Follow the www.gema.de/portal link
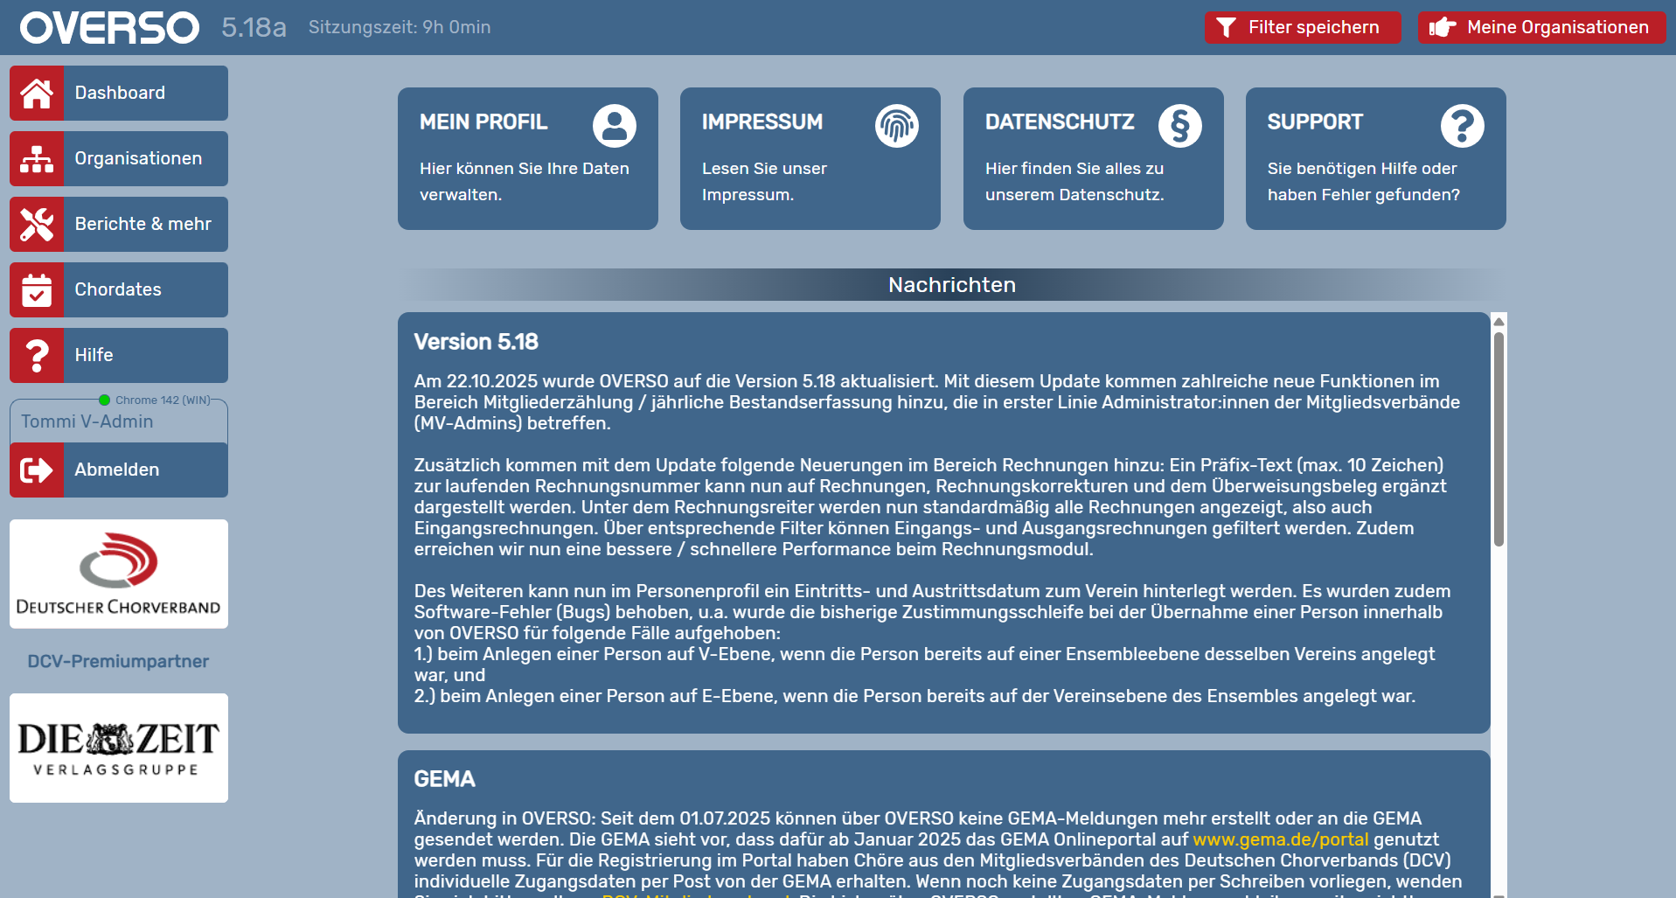 [x=1280, y=839]
